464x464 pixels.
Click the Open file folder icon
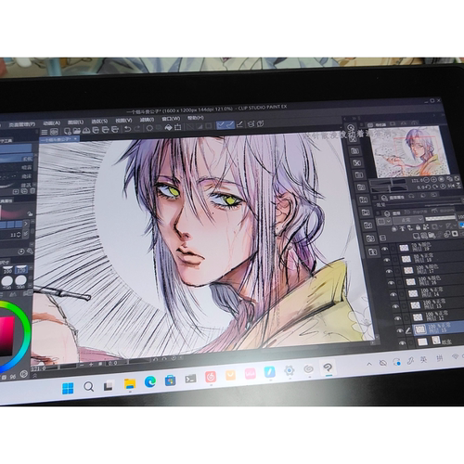(76, 131)
